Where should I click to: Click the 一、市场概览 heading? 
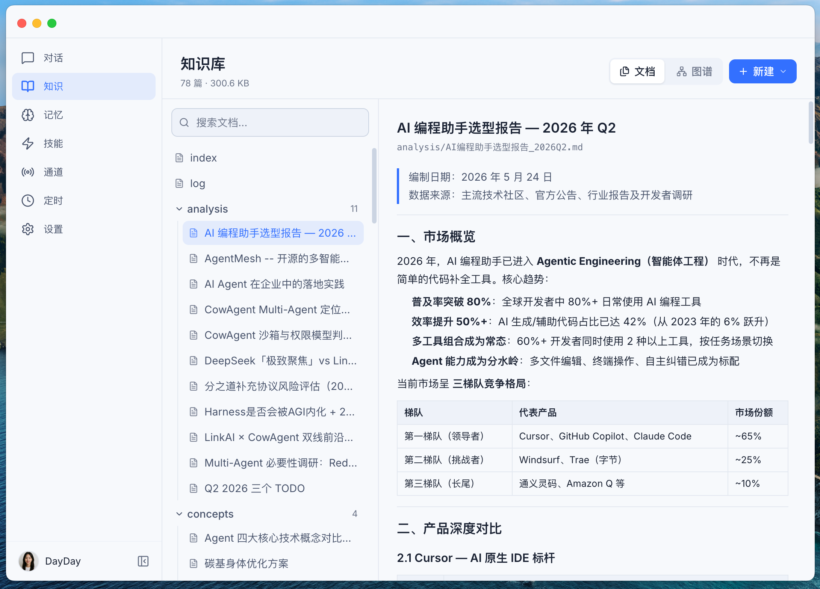(436, 237)
